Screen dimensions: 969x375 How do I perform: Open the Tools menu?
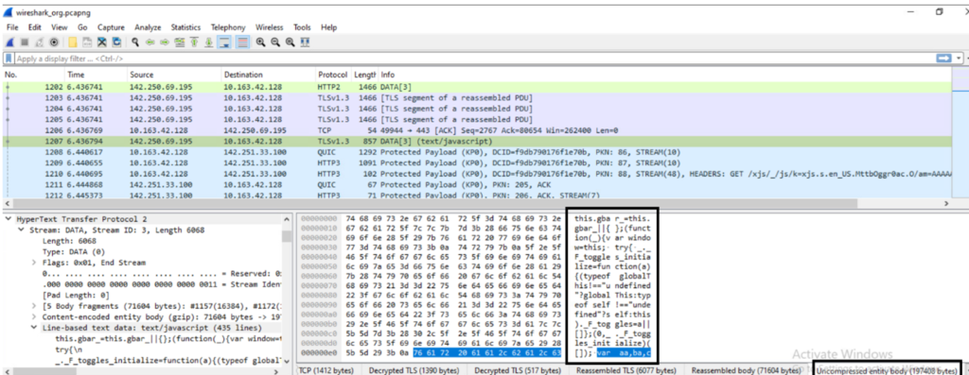pyautogui.click(x=302, y=27)
